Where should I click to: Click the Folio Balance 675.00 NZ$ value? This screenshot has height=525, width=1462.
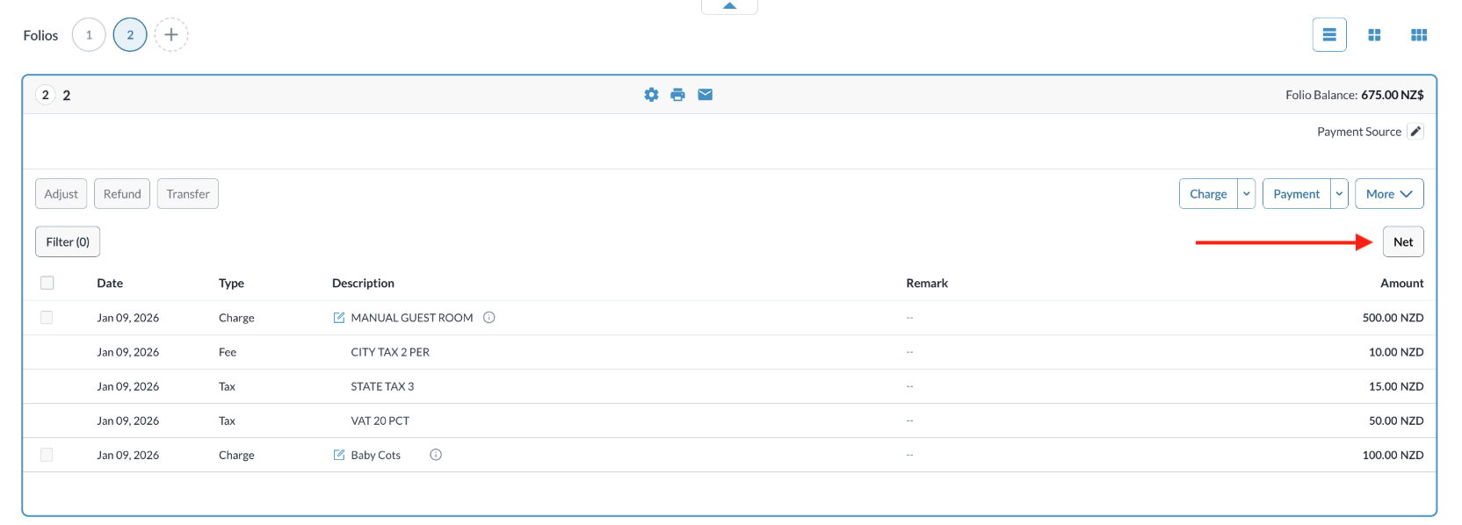1392,95
